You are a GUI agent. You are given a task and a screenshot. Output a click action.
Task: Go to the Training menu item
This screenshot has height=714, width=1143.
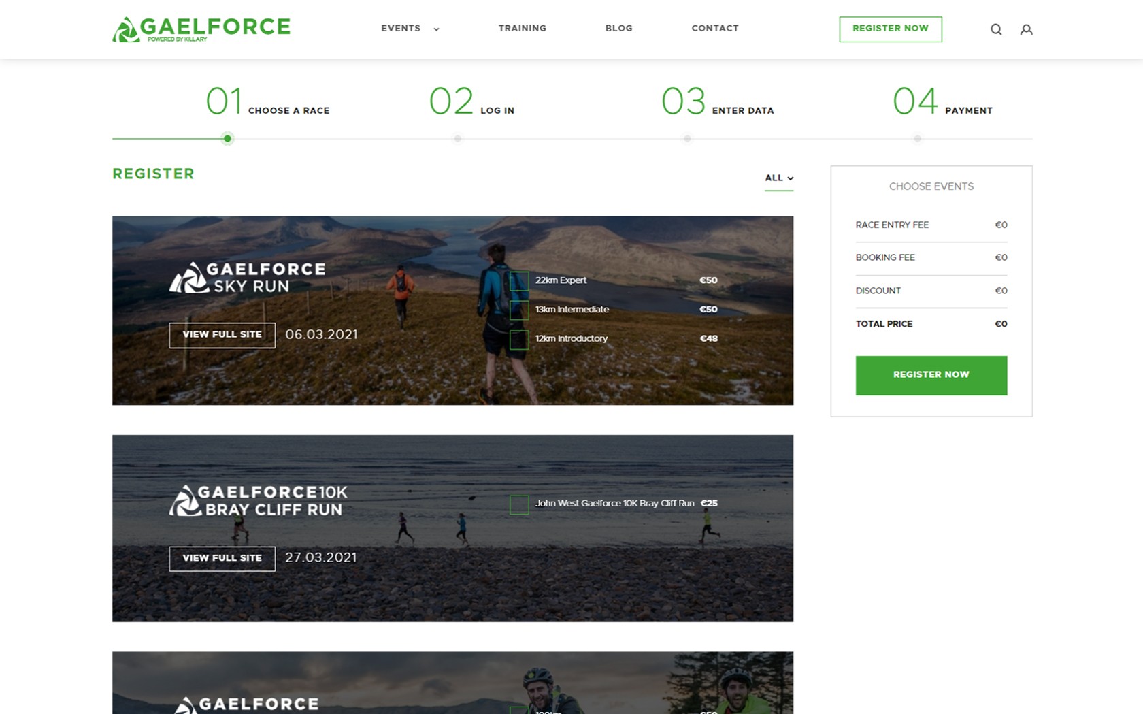(x=522, y=29)
